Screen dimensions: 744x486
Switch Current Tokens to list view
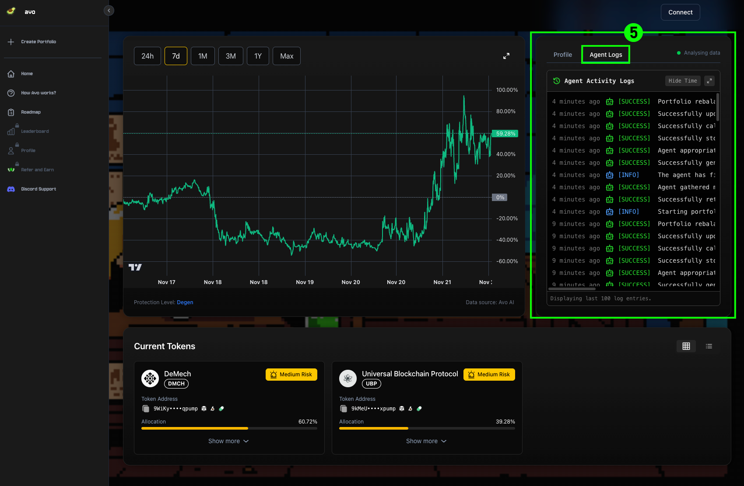coord(709,346)
